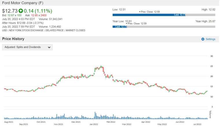
Task: Click the Prev. Close 12.59 marker on day range
Action: click(x=149, y=12)
